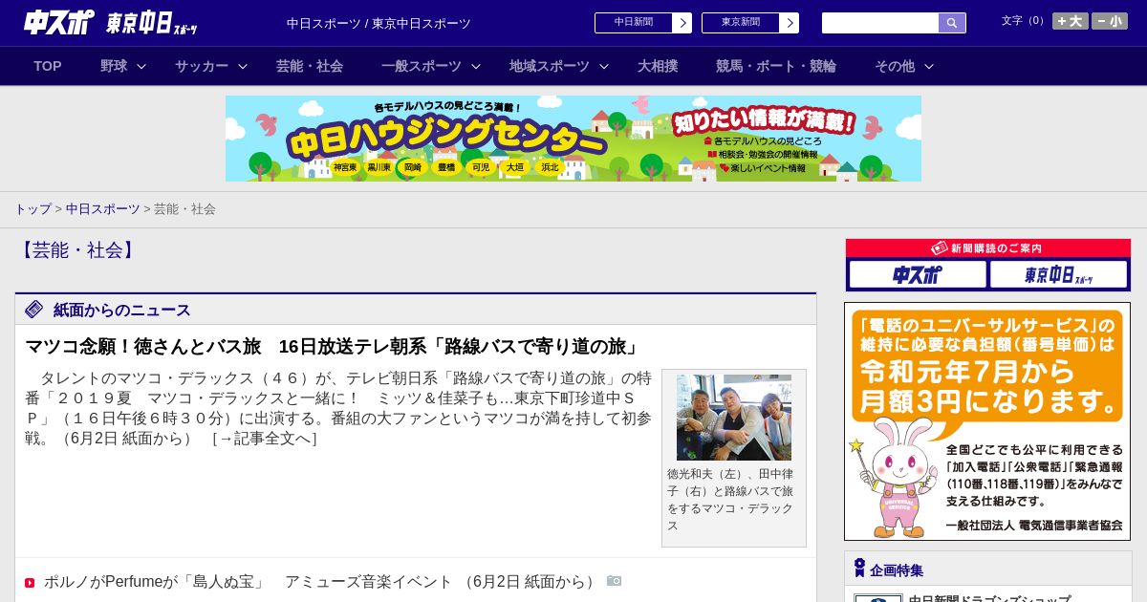Click the red bullet icon by ポルノ article
Image resolution: width=1147 pixels, height=602 pixels.
click(x=30, y=583)
